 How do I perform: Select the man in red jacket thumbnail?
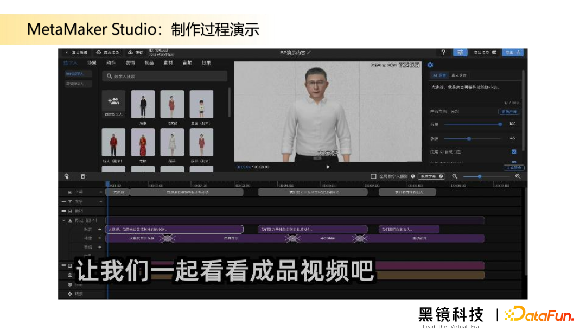pyautogui.click(x=113, y=142)
